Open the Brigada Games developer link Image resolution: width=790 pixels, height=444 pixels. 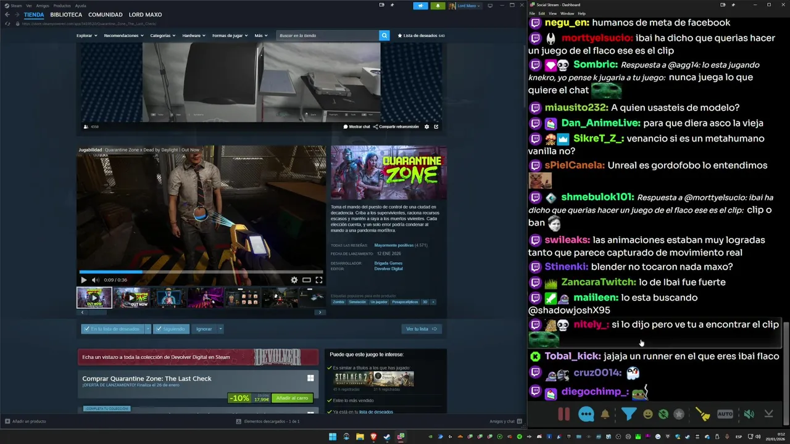(388, 263)
